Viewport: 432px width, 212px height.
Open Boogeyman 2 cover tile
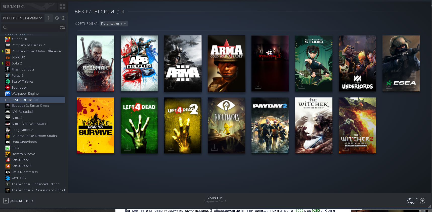[x=270, y=63]
